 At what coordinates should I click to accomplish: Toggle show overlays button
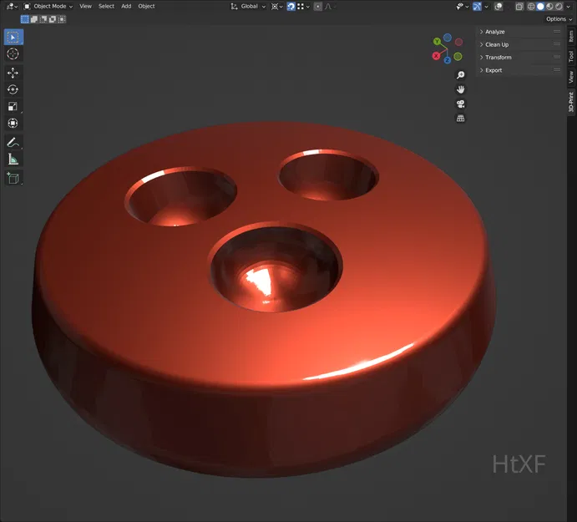point(499,6)
